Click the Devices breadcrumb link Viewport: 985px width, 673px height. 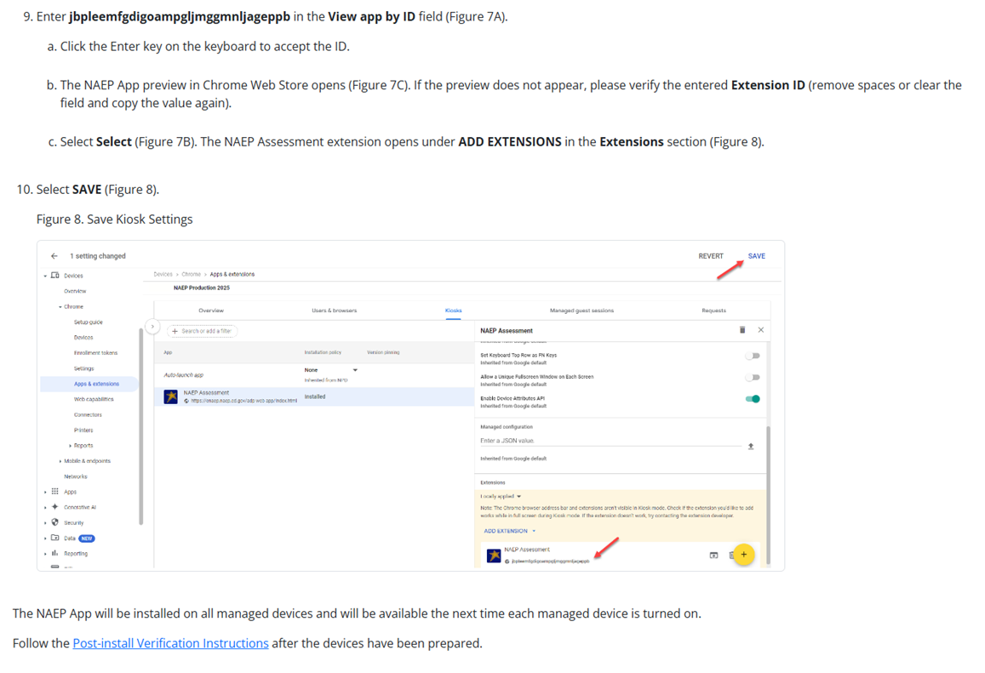click(x=163, y=274)
